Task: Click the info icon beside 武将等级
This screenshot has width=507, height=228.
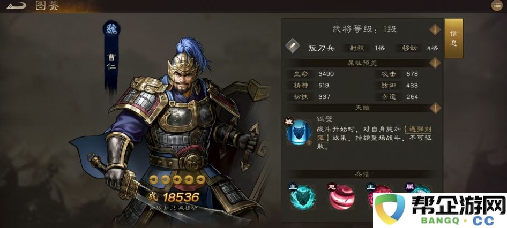Action: 435,30
